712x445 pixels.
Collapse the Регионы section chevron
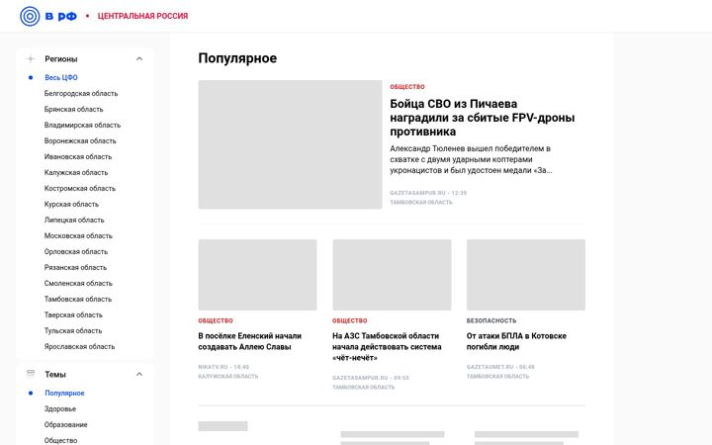tap(139, 59)
